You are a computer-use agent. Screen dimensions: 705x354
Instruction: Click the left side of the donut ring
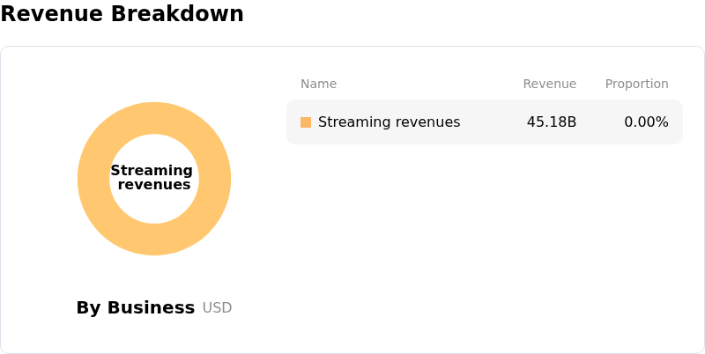(x=93, y=179)
